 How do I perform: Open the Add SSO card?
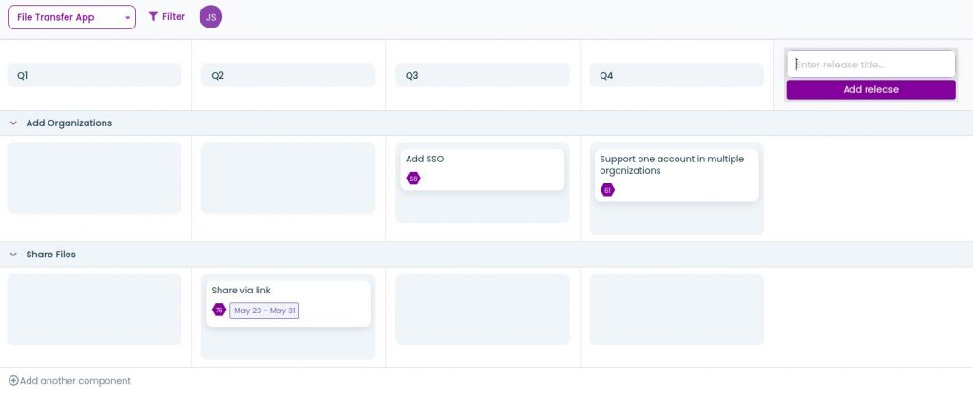482,170
